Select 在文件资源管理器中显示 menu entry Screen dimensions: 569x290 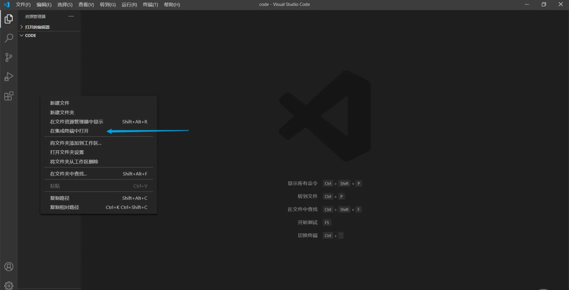click(x=99, y=122)
